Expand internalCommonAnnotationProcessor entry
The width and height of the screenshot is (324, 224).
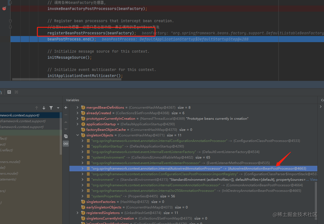click(82, 185)
